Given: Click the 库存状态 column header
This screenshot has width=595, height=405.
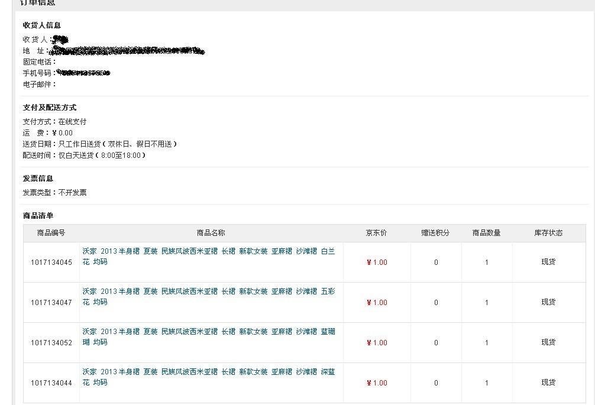Looking at the screenshot, I should [548, 233].
